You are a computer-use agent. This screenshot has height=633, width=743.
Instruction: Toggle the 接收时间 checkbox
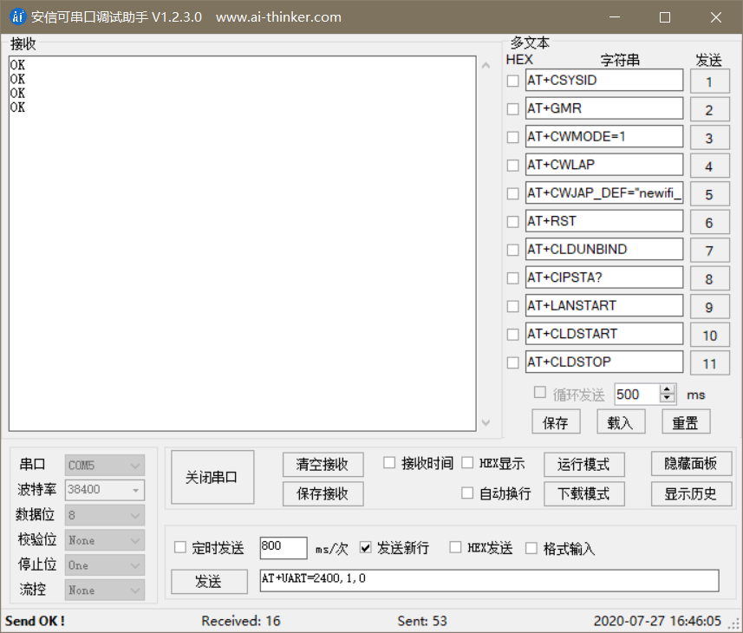pos(389,462)
